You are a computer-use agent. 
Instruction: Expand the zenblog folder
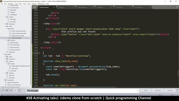point(5,73)
